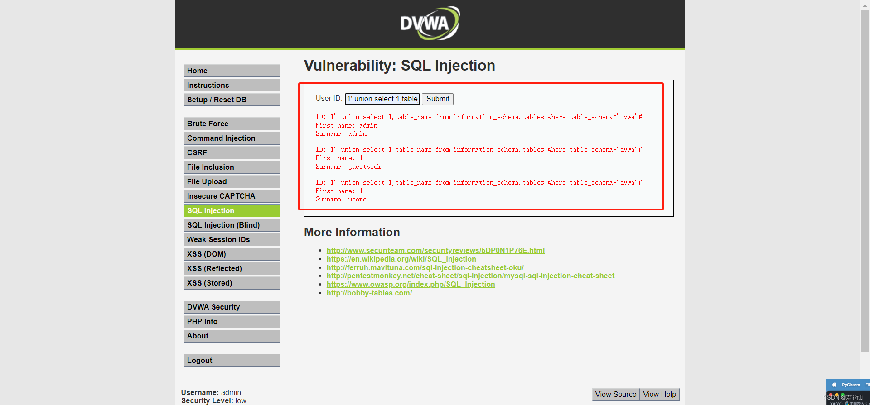Screen dimensions: 870x405
Task: Click the View Source button
Action: pyautogui.click(x=616, y=394)
